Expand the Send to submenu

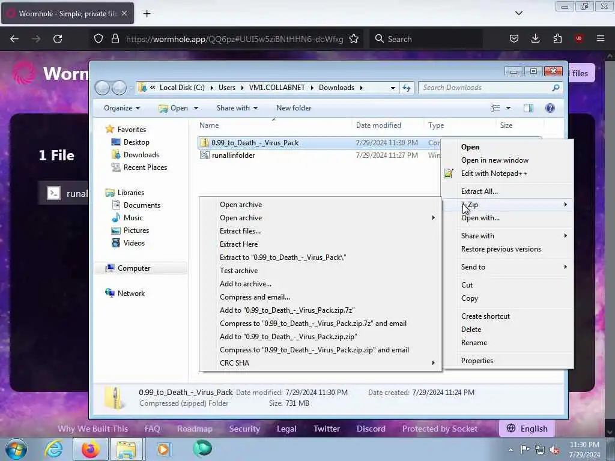[x=507, y=267]
